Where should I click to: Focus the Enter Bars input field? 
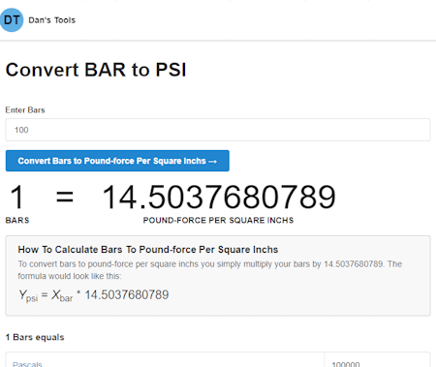(x=218, y=130)
